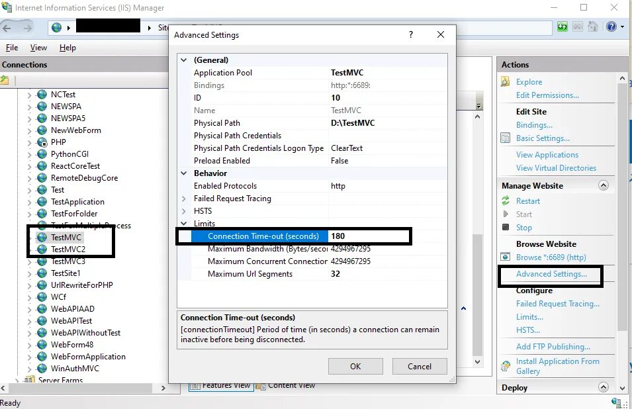Click the PythonCGI site globe icon
Viewport: 632px width, 409px height.
pyautogui.click(x=42, y=154)
